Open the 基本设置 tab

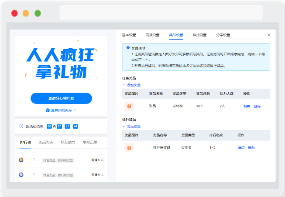pyautogui.click(x=129, y=35)
